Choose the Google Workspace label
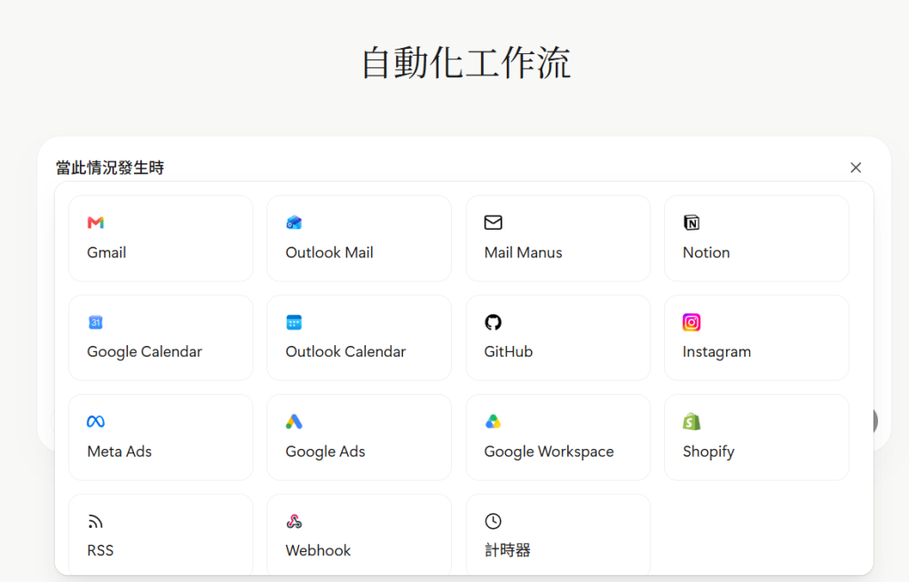Image resolution: width=909 pixels, height=582 pixels. [549, 452]
